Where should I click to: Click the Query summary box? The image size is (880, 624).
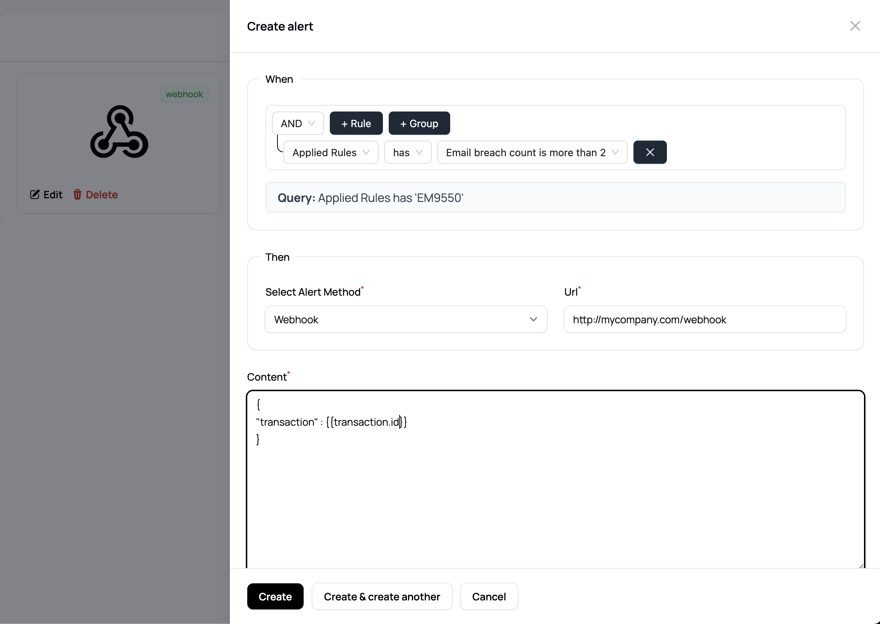pyautogui.click(x=555, y=198)
